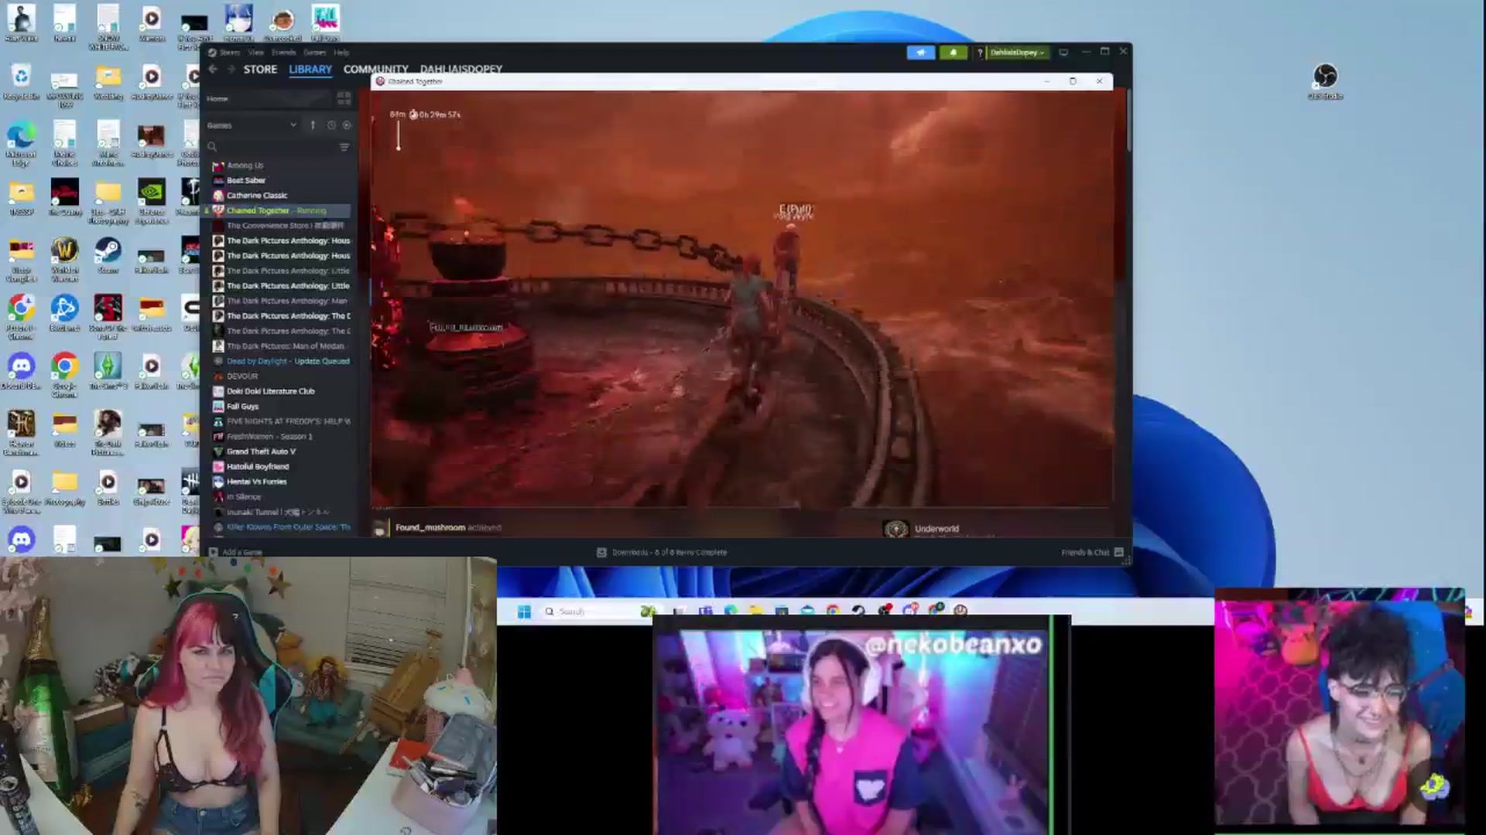Screen dimensions: 1486x835
Task: Open library Home view
Action: [x=217, y=99]
